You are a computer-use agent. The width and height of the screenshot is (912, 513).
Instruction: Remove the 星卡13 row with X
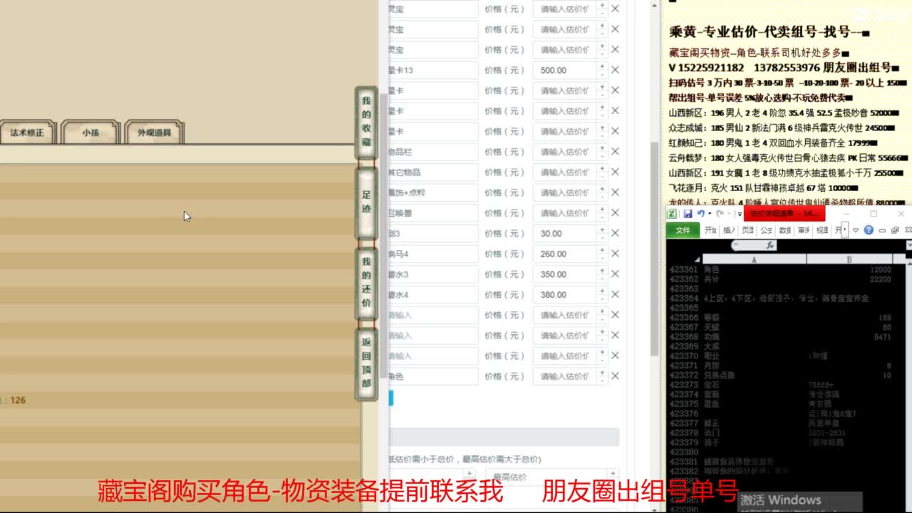(615, 70)
